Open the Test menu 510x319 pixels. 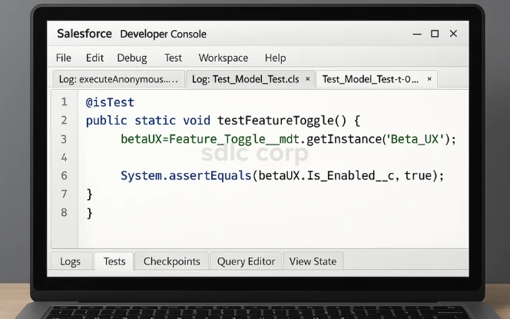tap(173, 58)
